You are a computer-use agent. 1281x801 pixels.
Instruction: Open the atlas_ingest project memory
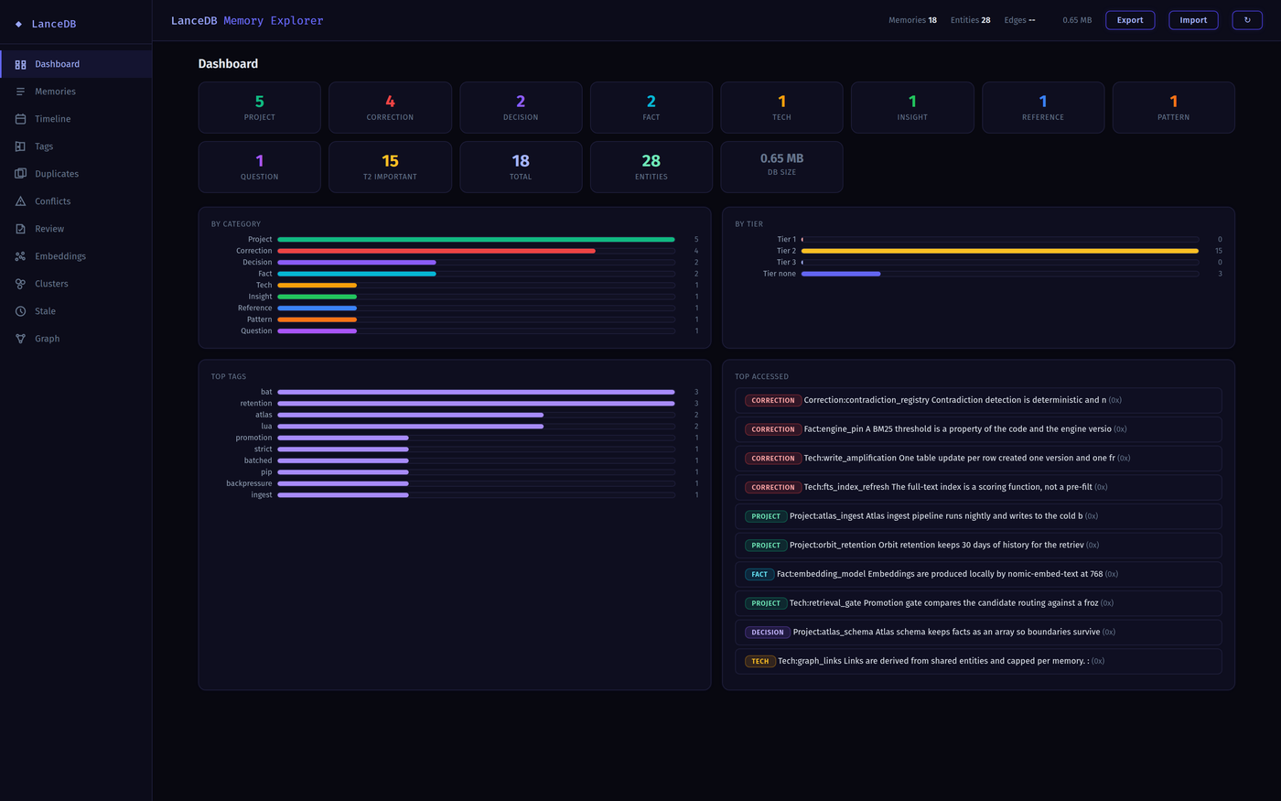978,516
